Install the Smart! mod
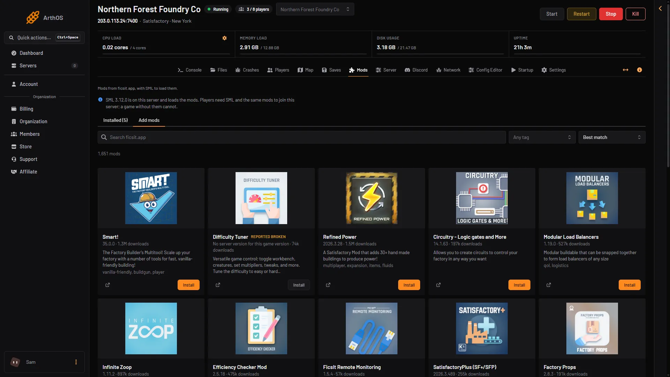This screenshot has height=377, width=670. (188, 285)
